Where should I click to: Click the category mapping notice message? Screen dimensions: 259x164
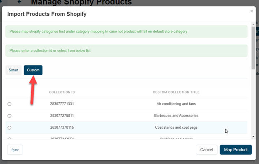pyautogui.click(x=126, y=32)
